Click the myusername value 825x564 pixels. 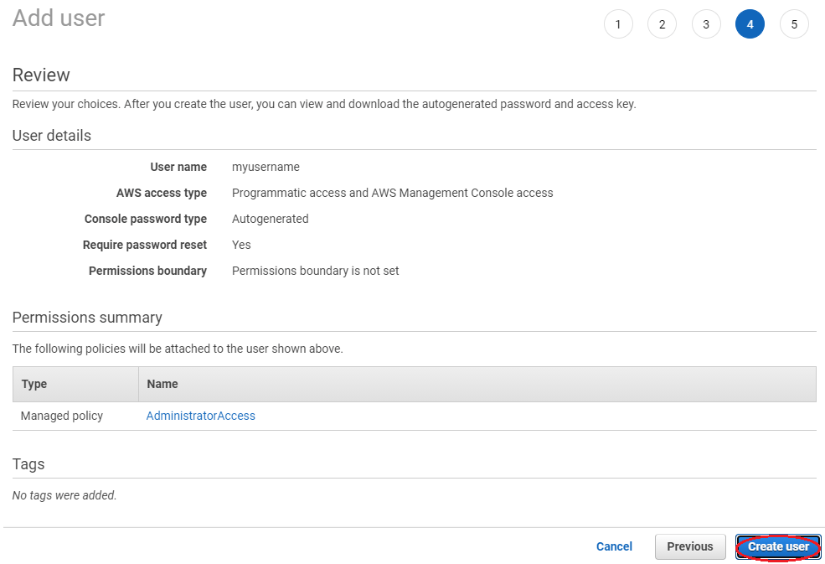(266, 167)
